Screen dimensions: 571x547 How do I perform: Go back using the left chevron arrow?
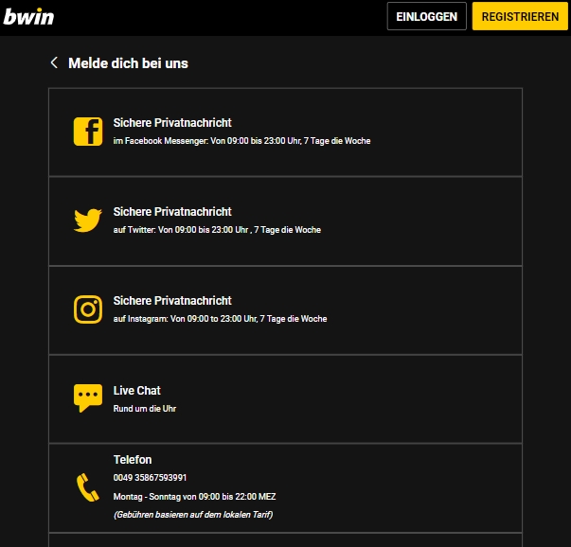click(54, 62)
